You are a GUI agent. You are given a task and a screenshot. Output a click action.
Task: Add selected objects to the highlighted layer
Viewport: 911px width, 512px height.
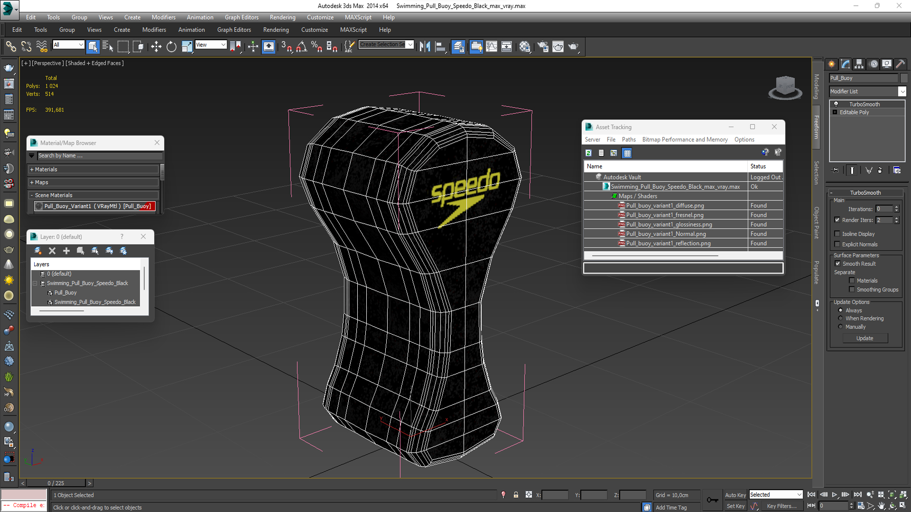66,251
